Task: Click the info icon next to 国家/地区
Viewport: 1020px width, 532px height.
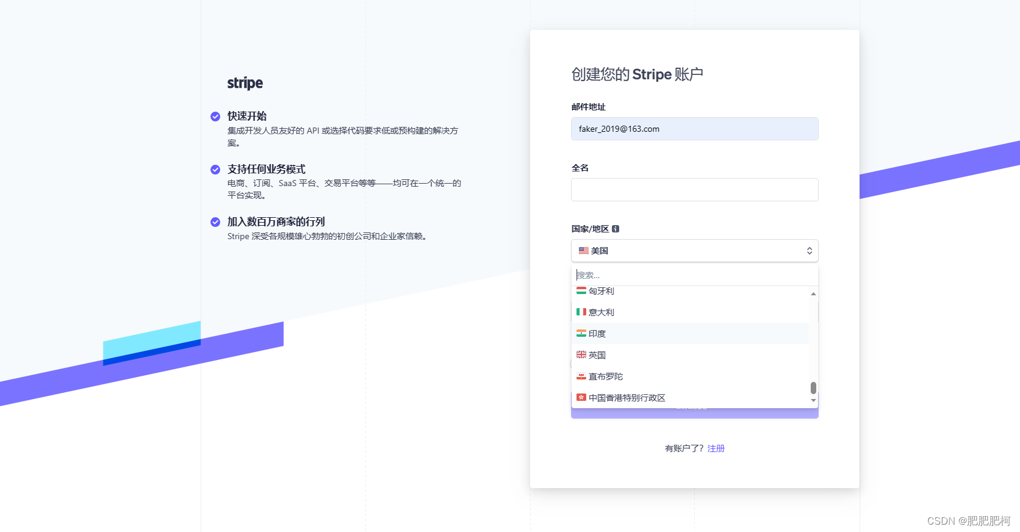Action: click(616, 229)
